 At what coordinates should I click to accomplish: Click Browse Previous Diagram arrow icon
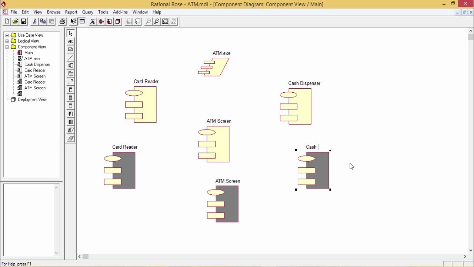click(x=138, y=22)
